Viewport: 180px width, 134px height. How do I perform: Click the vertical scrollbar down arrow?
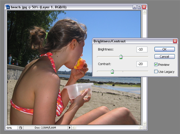tap(145, 123)
